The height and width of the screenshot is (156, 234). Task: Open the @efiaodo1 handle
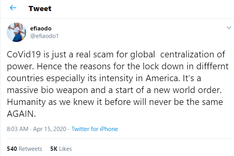click(44, 36)
